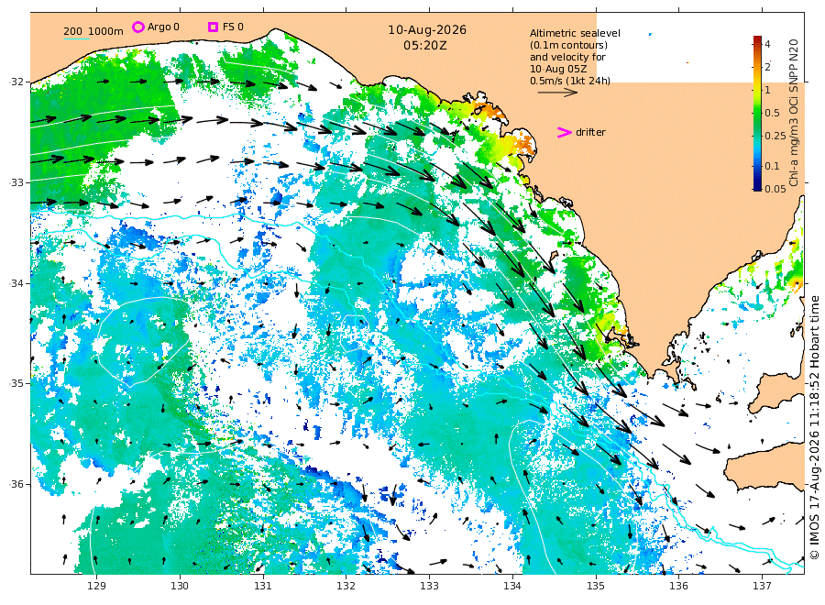The width and height of the screenshot is (825, 605).
Task: Click the '(0.1m contours)' caption line
Action: (568, 45)
